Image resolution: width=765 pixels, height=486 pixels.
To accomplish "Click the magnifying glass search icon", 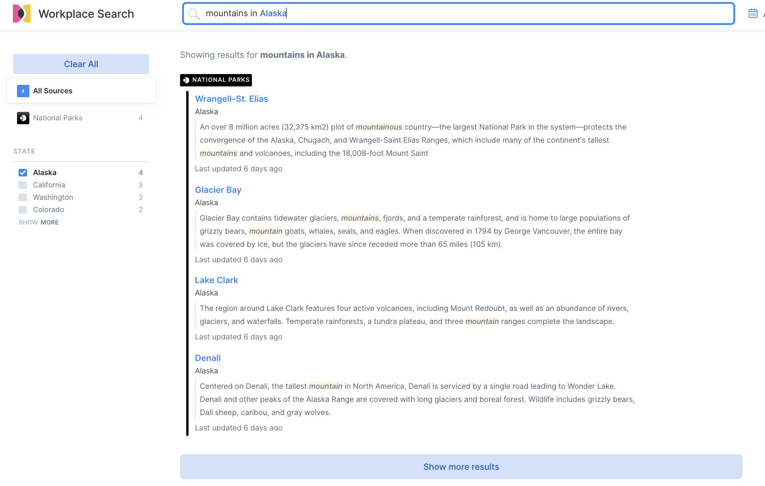I will 194,14.
